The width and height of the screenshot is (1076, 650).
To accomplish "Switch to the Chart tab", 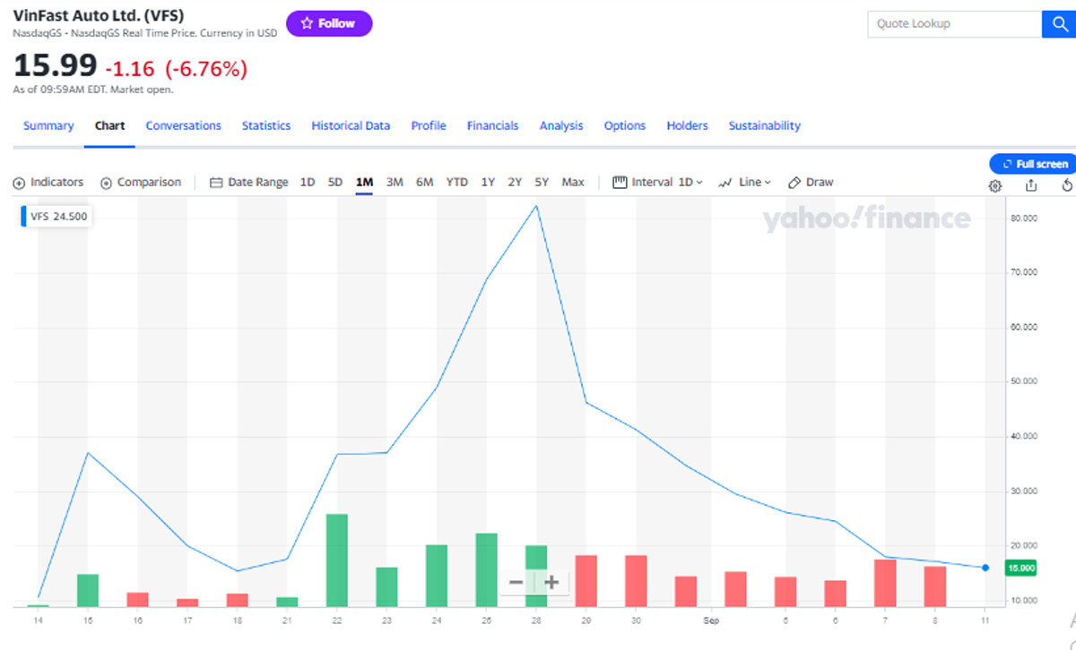I will (x=109, y=126).
